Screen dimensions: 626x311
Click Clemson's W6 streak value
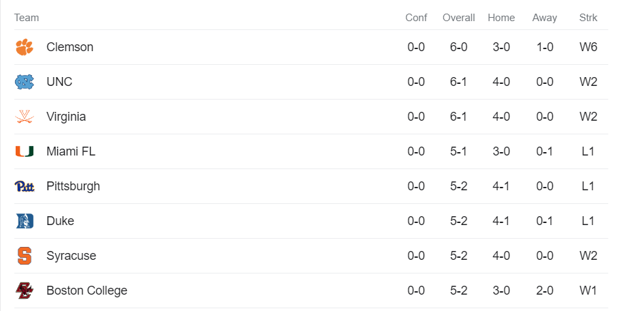[588, 47]
